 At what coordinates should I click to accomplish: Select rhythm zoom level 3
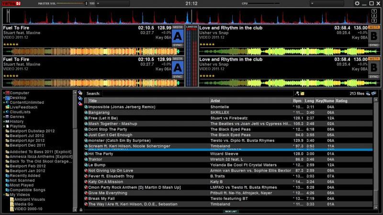374,21
